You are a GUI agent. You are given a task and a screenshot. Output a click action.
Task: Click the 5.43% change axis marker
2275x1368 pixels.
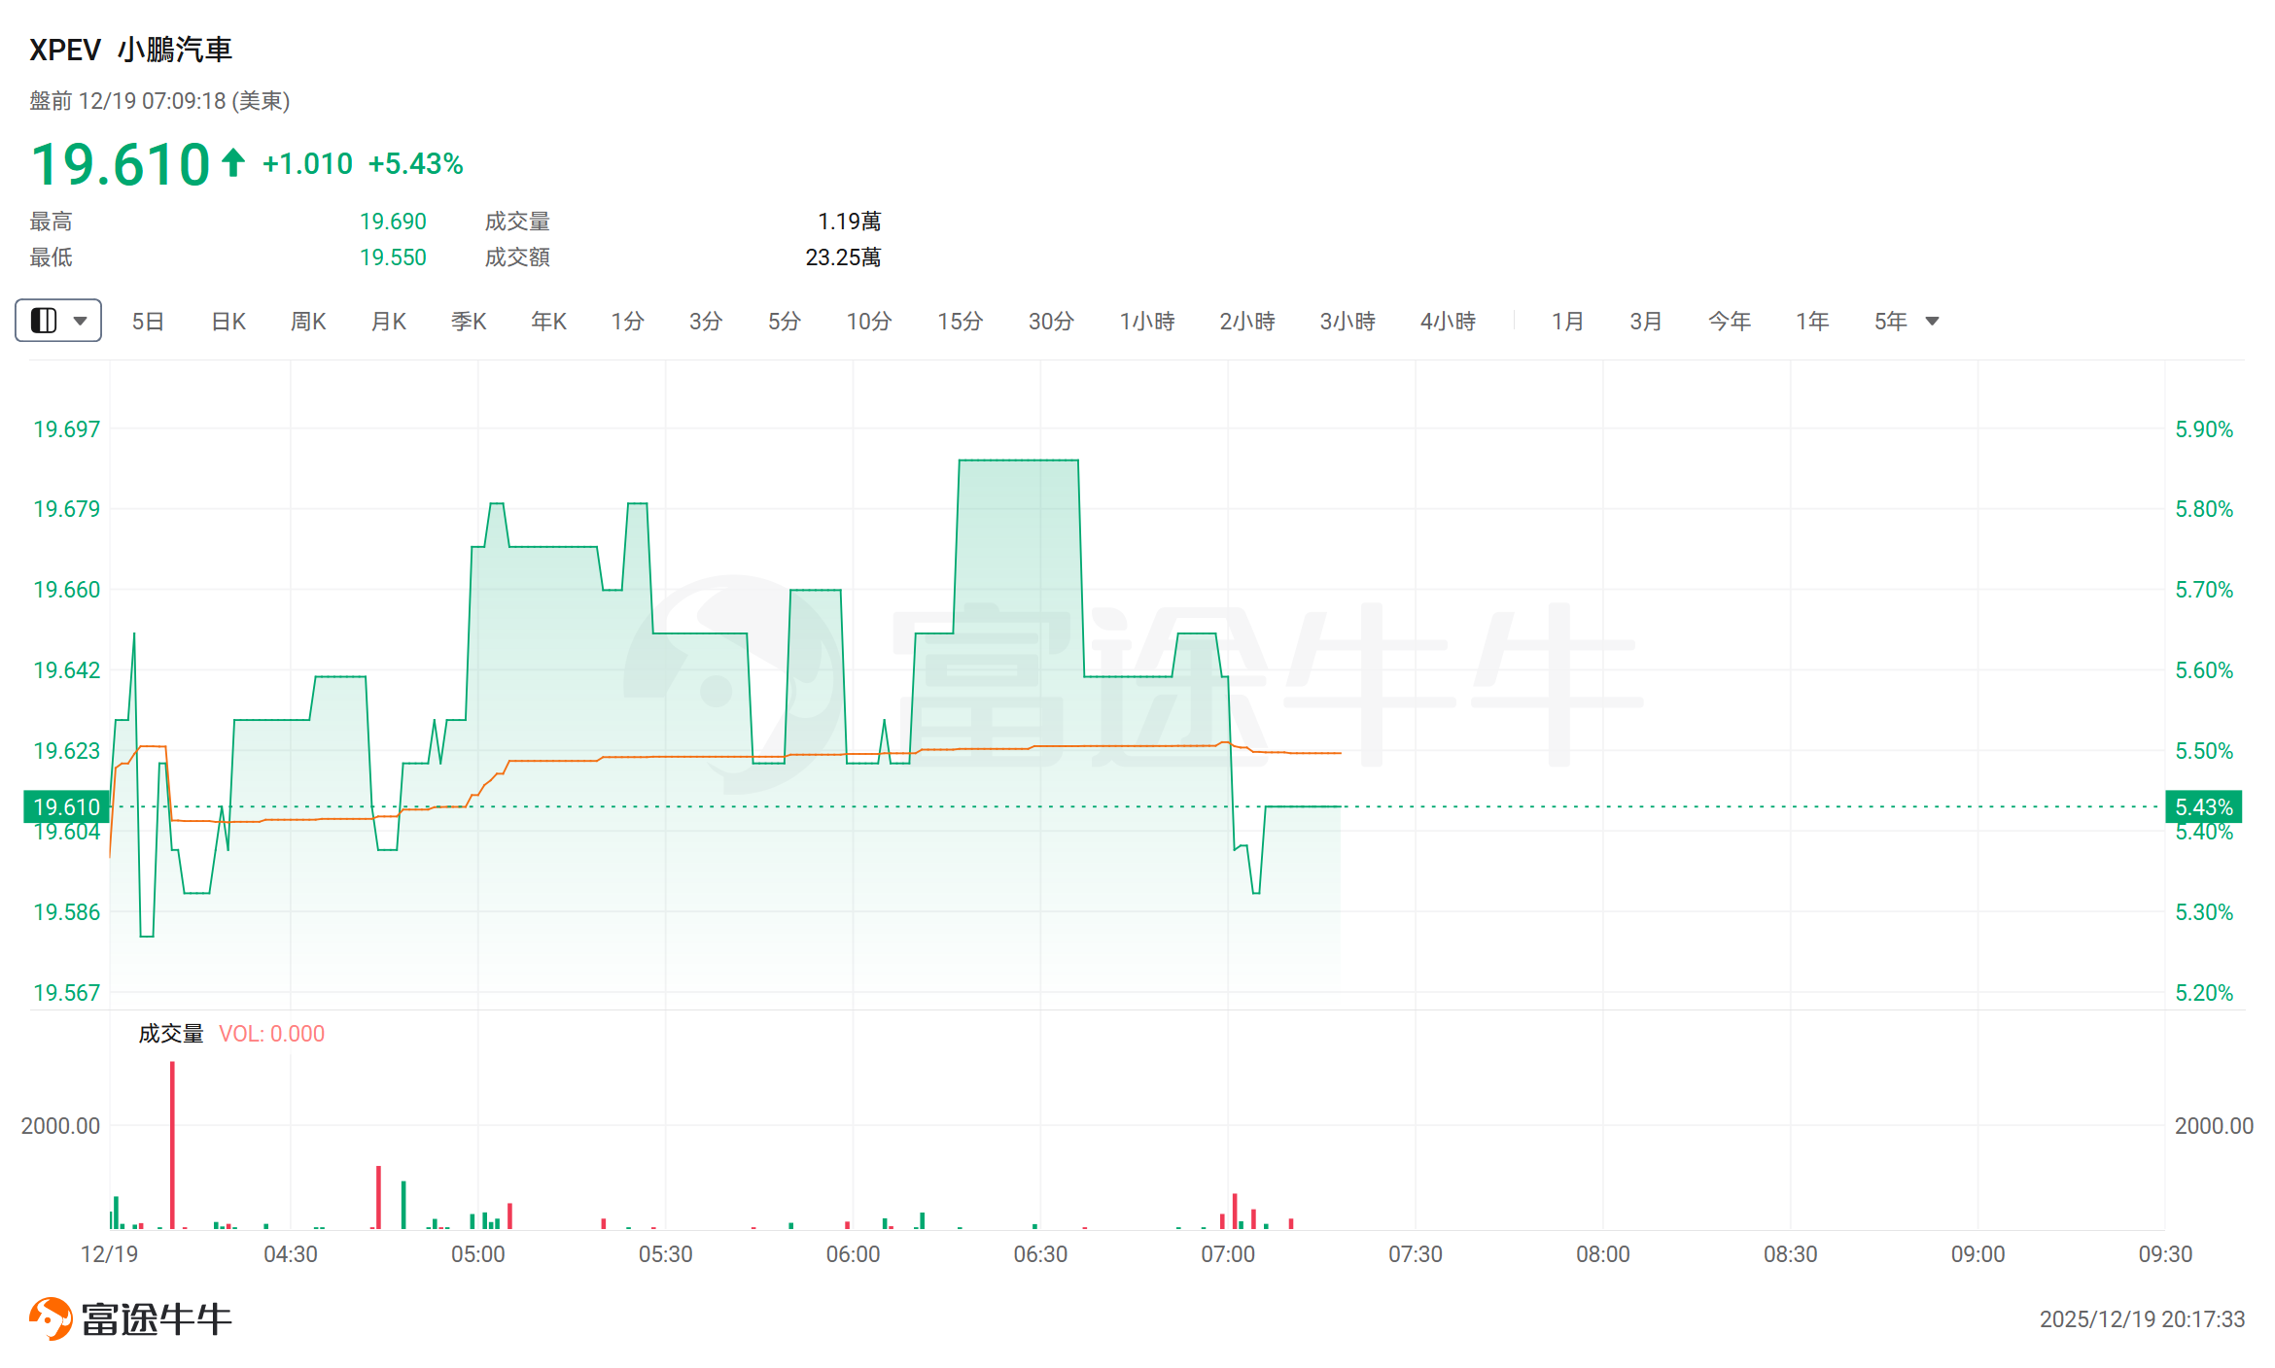click(x=2203, y=806)
